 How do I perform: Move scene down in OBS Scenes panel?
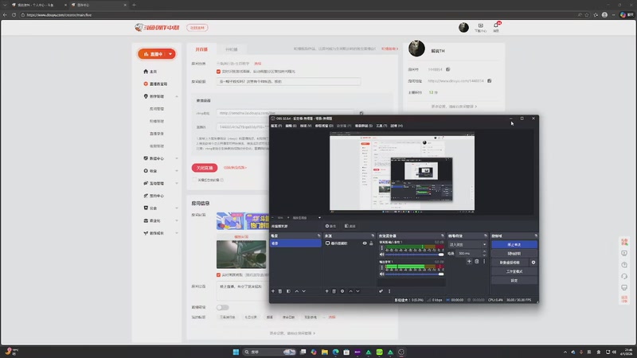coord(304,291)
